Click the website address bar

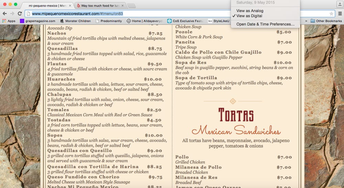click(172, 14)
